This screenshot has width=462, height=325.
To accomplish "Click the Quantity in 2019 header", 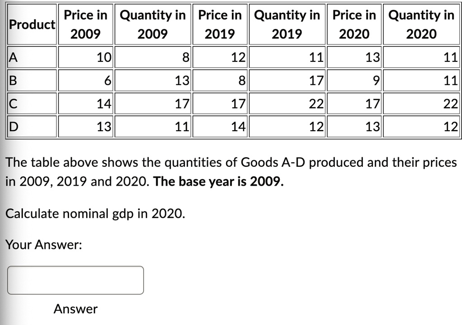I will click(x=287, y=24).
